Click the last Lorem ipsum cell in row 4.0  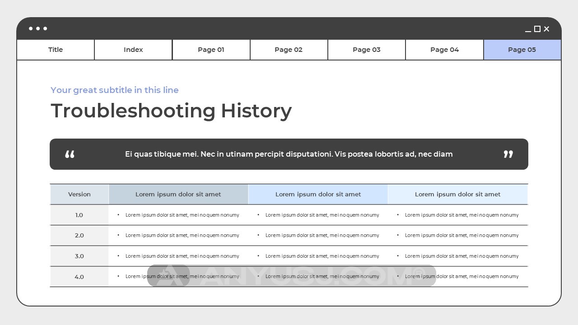pyautogui.click(x=457, y=277)
